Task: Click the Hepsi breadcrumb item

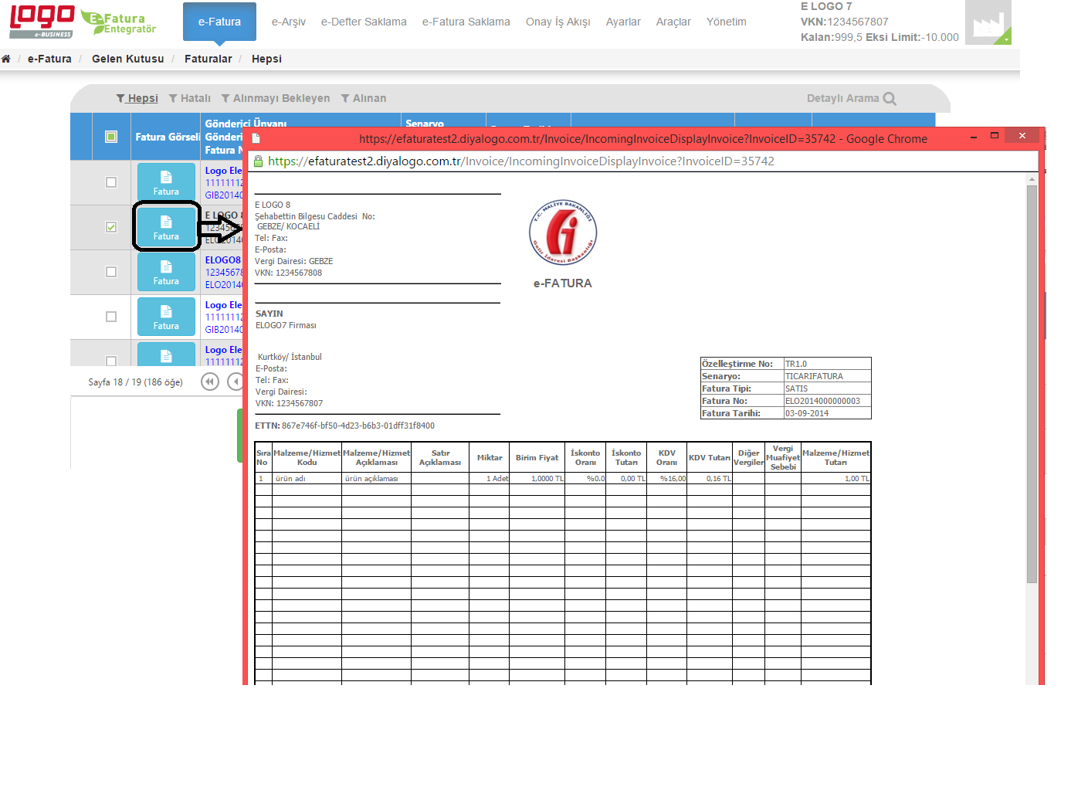Action: 266,59
